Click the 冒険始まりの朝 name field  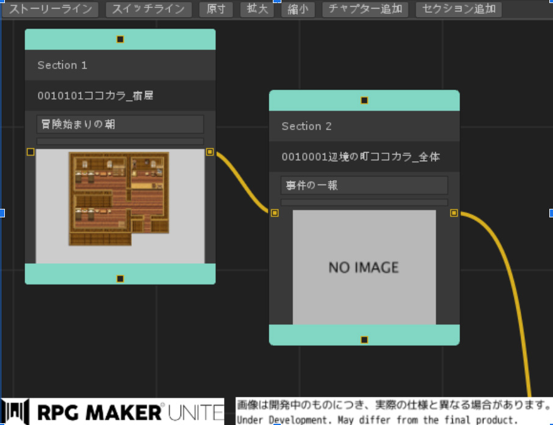click(x=120, y=124)
